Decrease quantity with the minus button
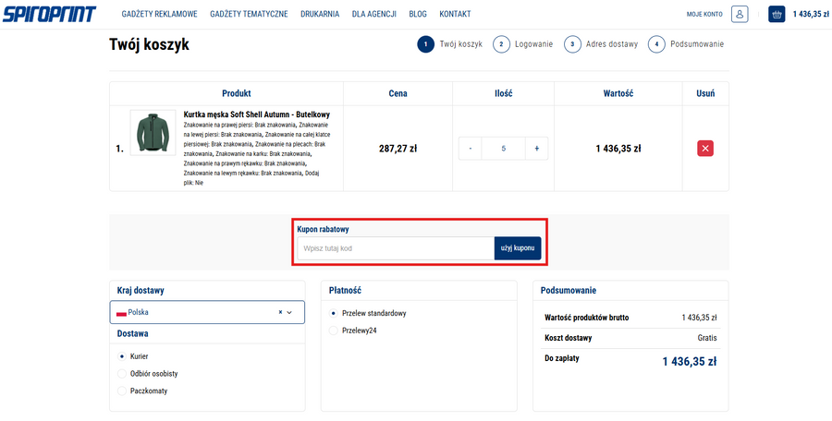This screenshot has width=832, height=421. [x=470, y=149]
